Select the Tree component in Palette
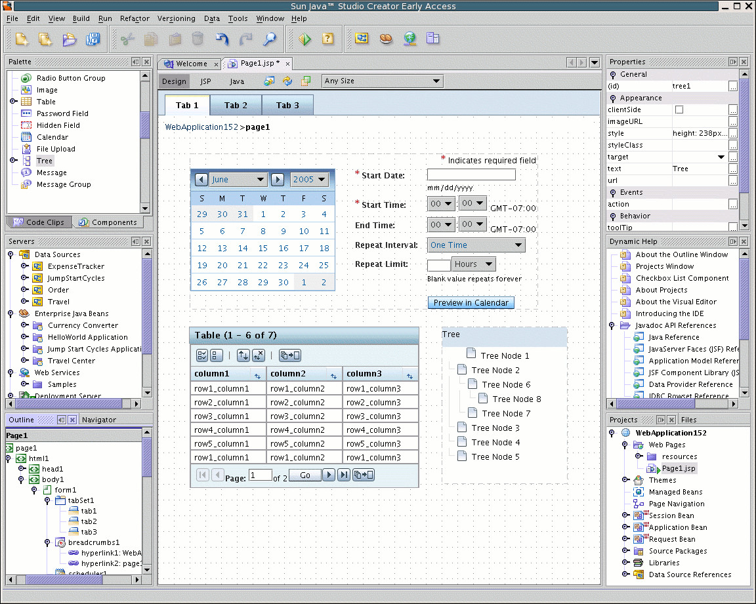756x604 pixels. [45, 161]
